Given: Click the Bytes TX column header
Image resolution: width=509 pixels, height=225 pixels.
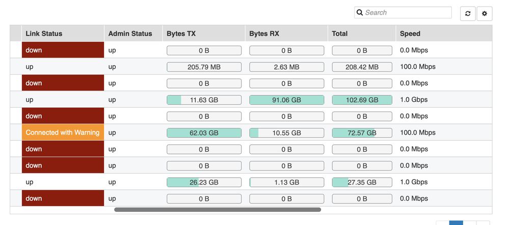Looking at the screenshot, I should (181, 34).
